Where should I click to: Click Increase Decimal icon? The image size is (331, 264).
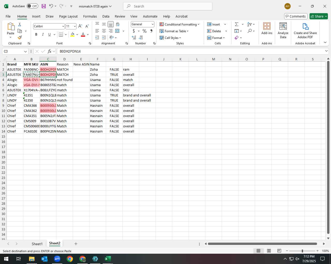coord(134,38)
